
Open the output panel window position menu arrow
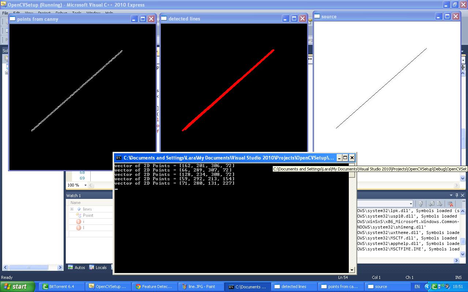451,195
